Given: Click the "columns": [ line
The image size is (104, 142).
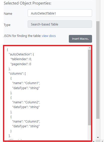Looking at the screenshot, I should (17, 74).
